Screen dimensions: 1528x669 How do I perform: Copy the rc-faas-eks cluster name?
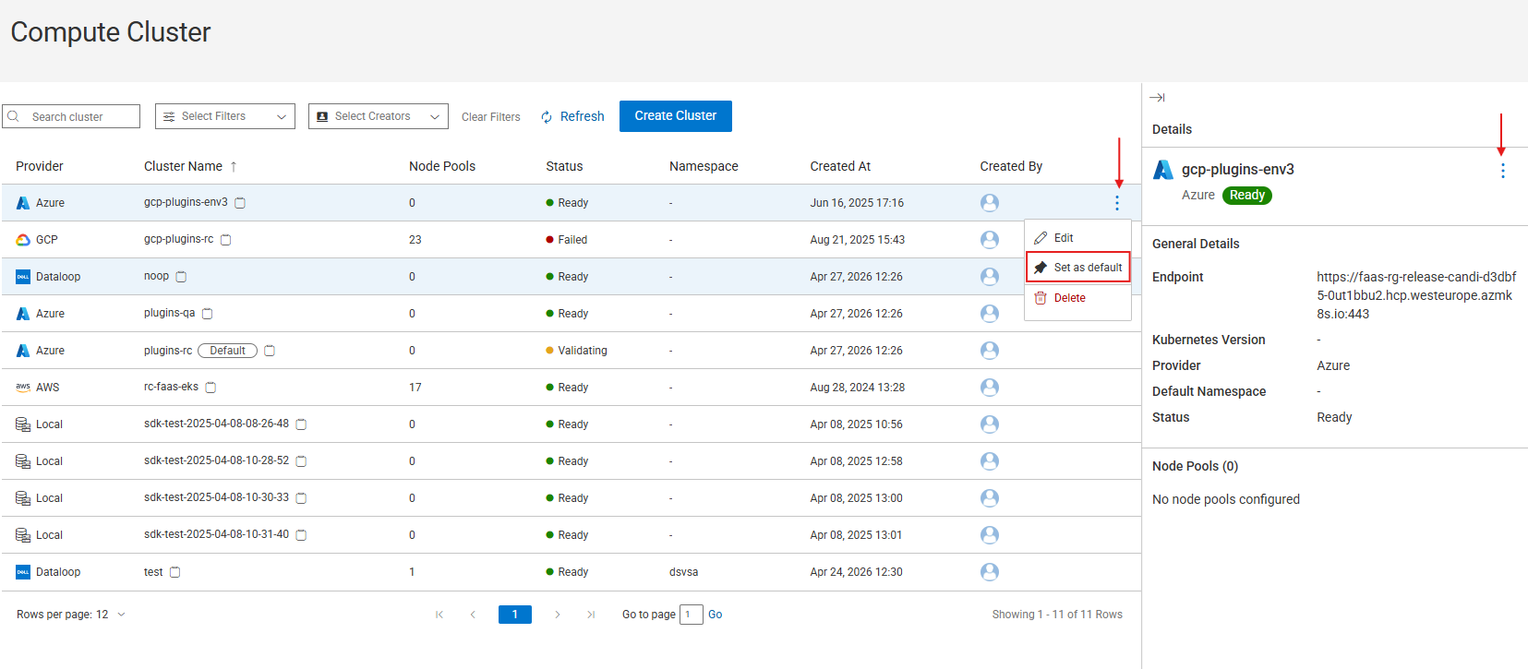pos(211,388)
